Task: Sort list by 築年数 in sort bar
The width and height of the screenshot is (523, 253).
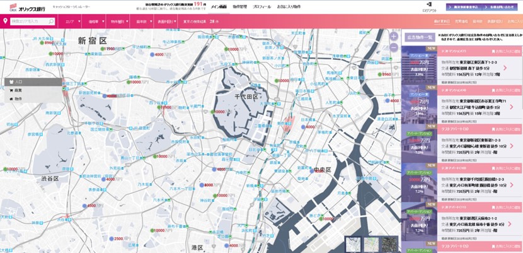Action: tap(477, 21)
